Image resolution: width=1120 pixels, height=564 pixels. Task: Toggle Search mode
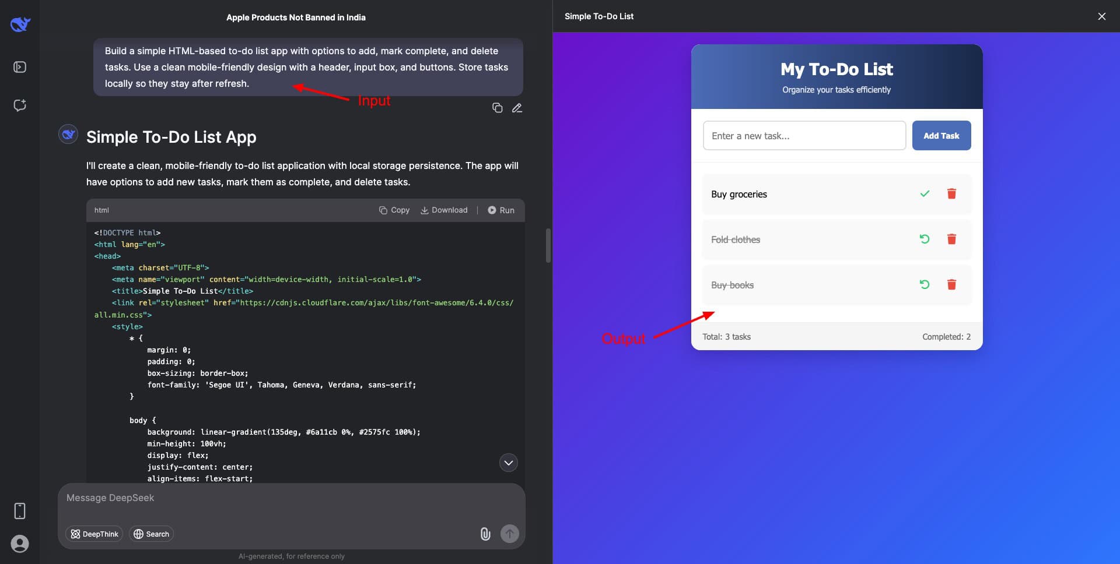(151, 534)
